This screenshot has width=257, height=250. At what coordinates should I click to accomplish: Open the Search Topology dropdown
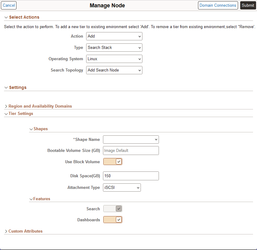pyautogui.click(x=114, y=70)
